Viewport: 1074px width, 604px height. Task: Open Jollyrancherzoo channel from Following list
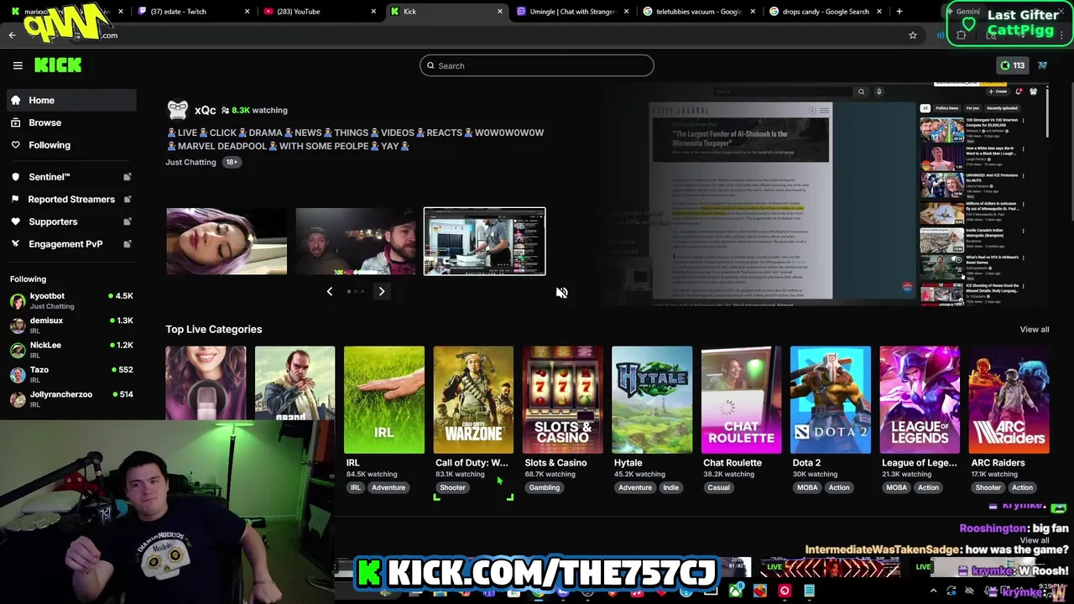pos(71,398)
